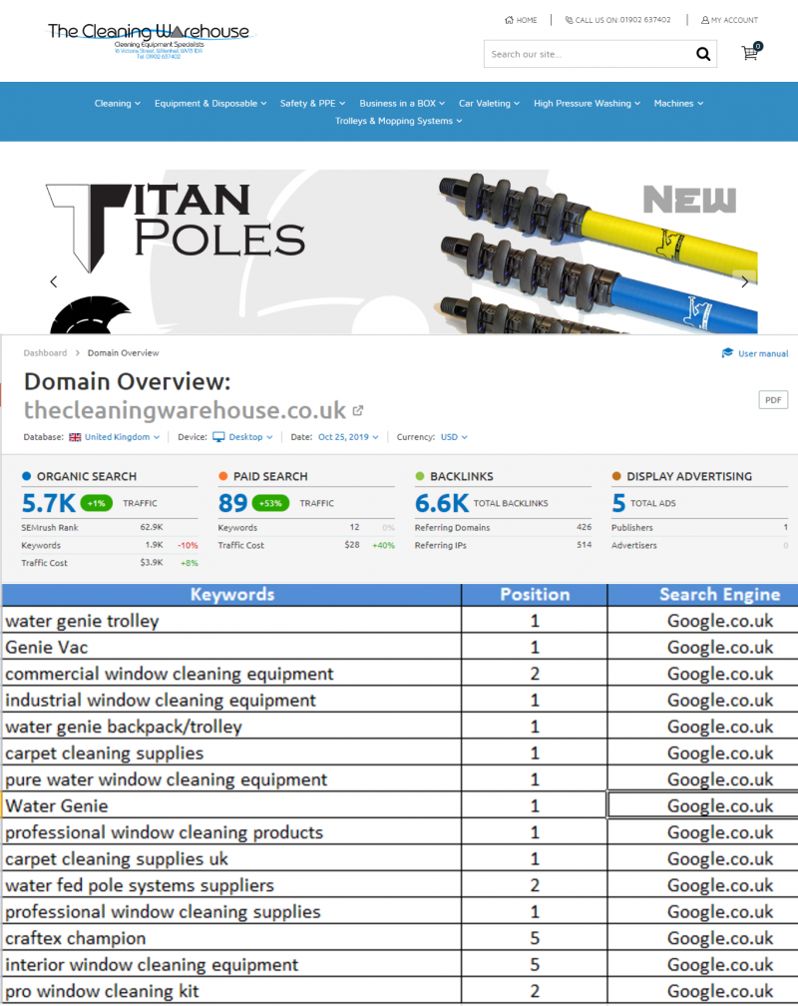This screenshot has height=1006, width=798.
Task: Select the 'pro window cleaning kit' cell
Action: (x=232, y=991)
